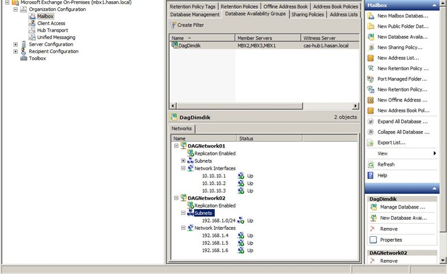This screenshot has height=274, width=447.
Task: Collapse the DAGNetwork02 tree node
Action: [176, 198]
